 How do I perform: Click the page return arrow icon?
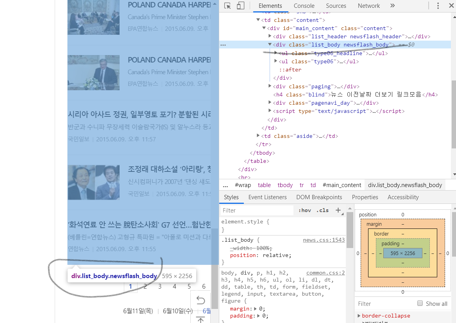coord(201,300)
